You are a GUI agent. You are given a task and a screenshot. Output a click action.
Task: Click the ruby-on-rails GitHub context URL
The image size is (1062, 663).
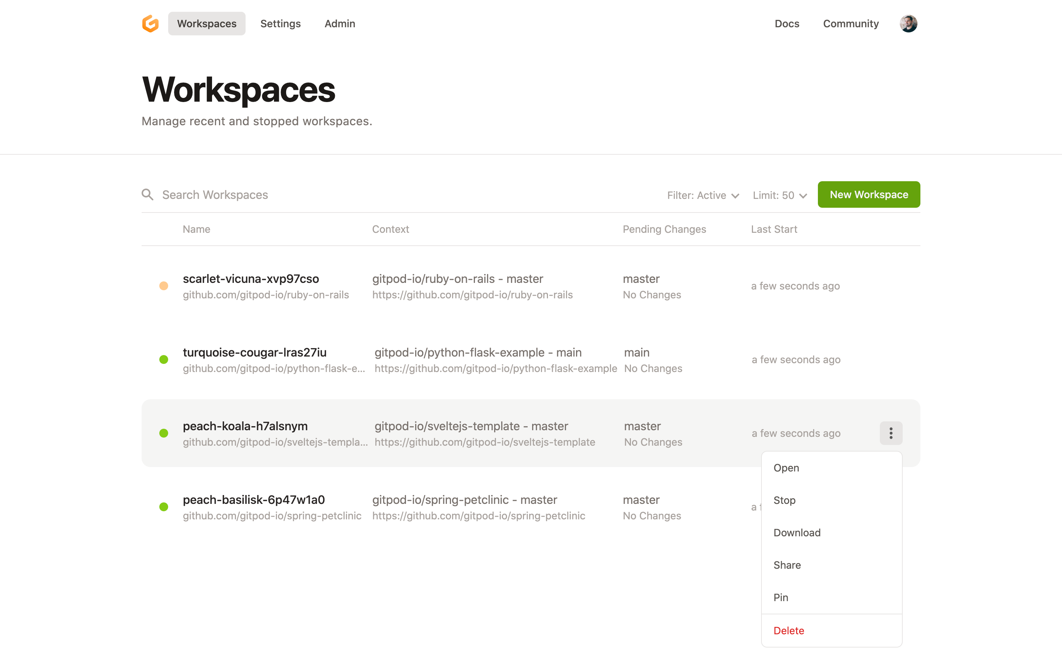point(472,295)
